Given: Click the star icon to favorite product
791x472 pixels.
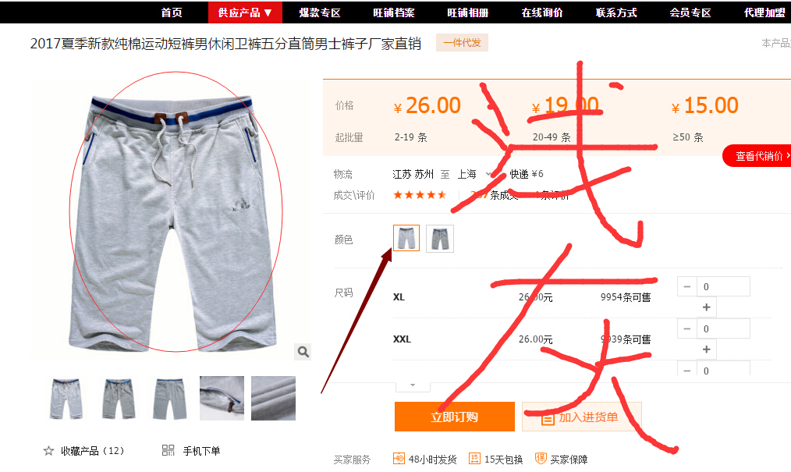Looking at the screenshot, I should [x=48, y=451].
